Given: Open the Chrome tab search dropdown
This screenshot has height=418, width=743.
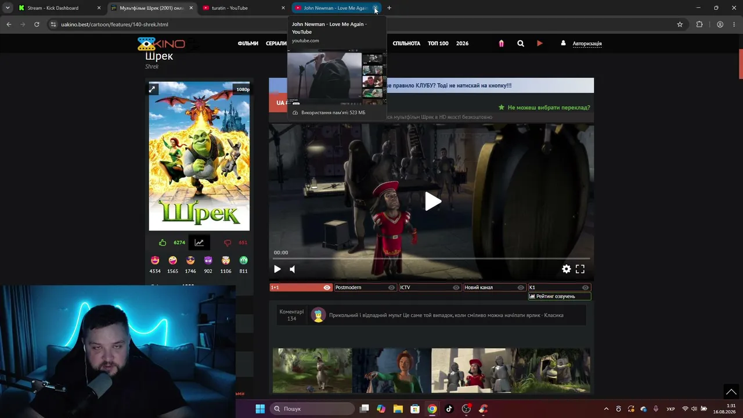Looking at the screenshot, I should tap(8, 8).
